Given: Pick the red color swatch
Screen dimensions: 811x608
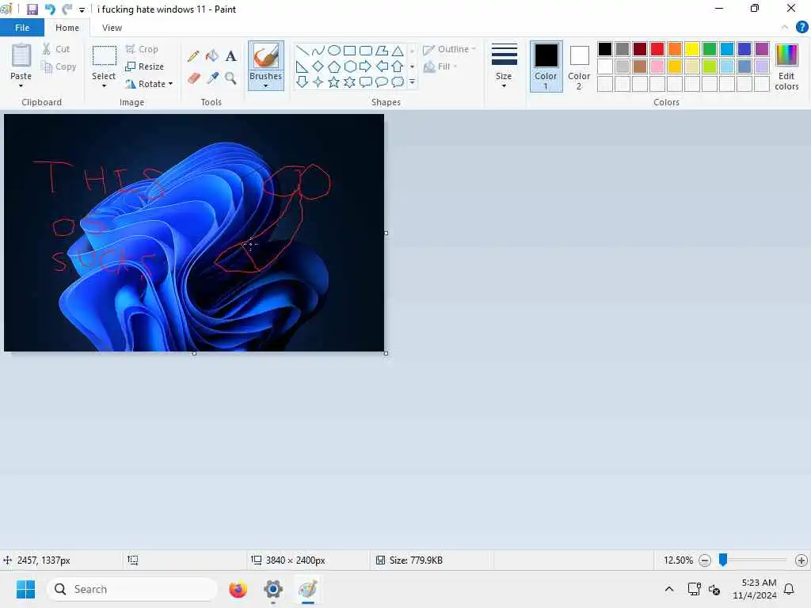Looking at the screenshot, I should tap(657, 49).
